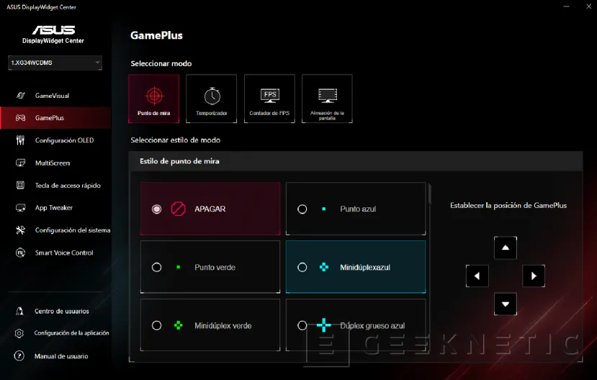
Task: Move GamePlus position up
Action: pyautogui.click(x=506, y=248)
